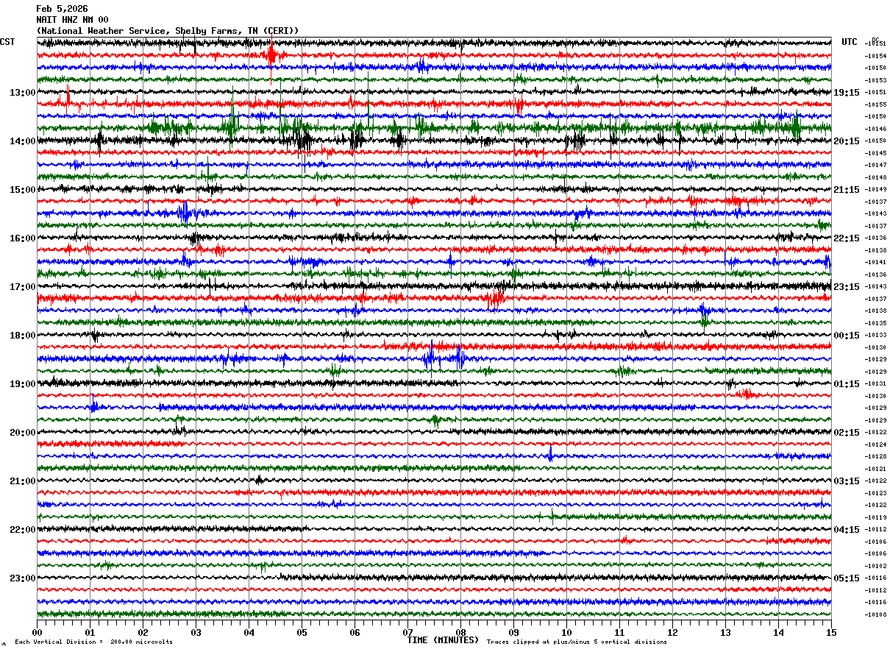Click the Traces clipped footer note
This screenshot has width=890, height=652.
[577, 642]
